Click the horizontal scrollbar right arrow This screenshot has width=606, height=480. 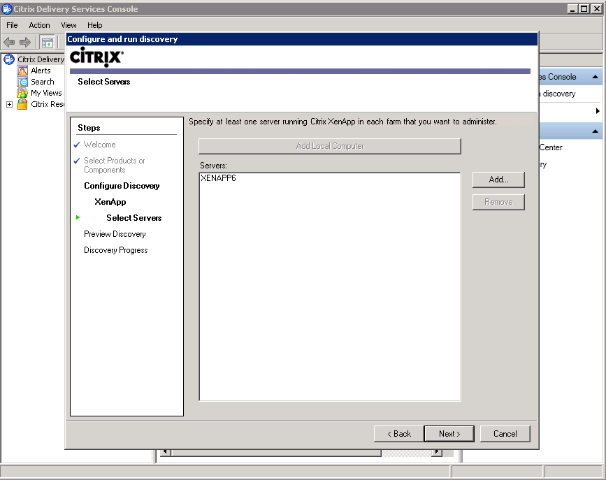tap(437, 452)
